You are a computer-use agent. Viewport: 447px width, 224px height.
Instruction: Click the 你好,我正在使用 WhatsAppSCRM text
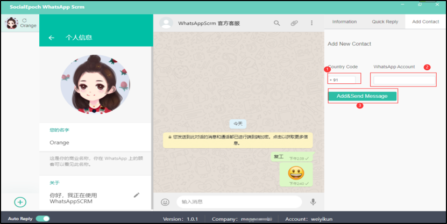click(x=73, y=198)
